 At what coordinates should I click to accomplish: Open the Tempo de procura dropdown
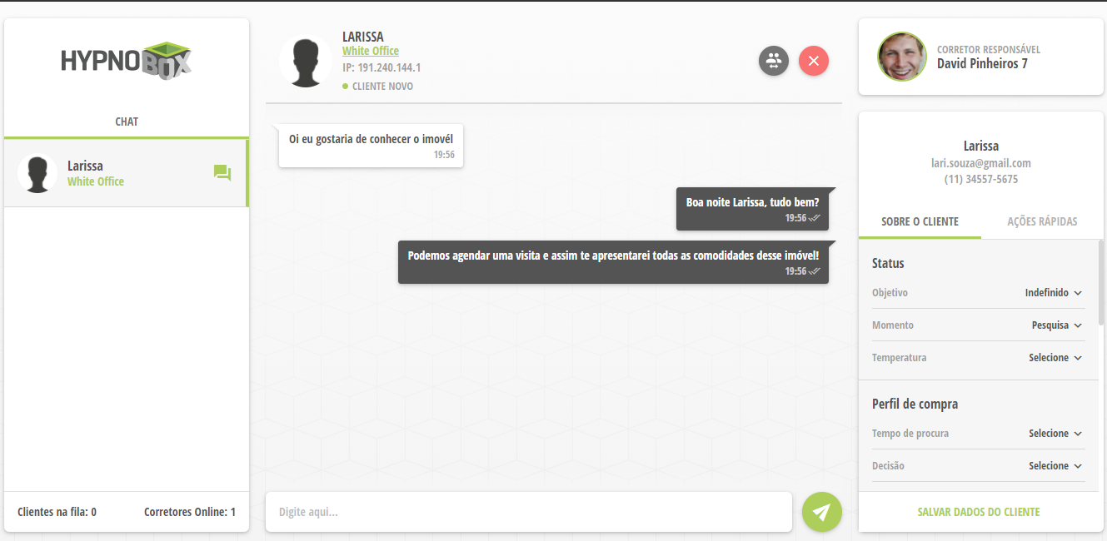(1055, 434)
